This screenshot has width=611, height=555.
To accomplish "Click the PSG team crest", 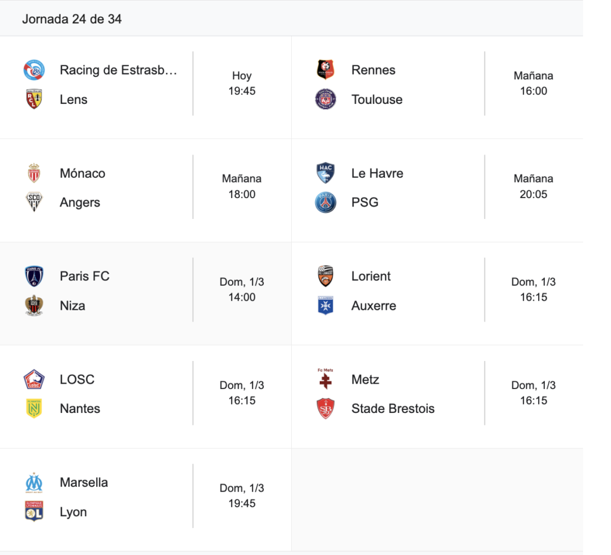I will tap(326, 202).
